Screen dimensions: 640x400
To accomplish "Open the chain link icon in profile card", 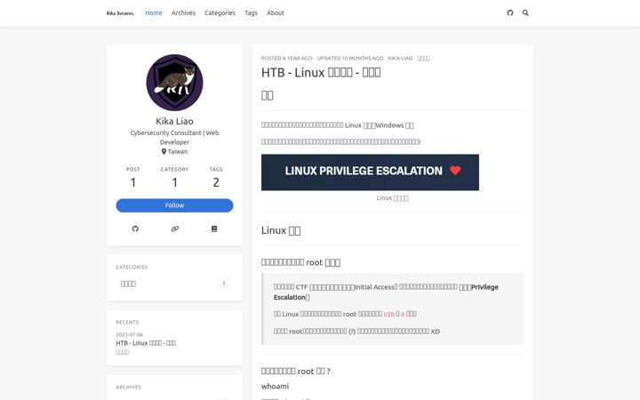I will tap(175, 228).
